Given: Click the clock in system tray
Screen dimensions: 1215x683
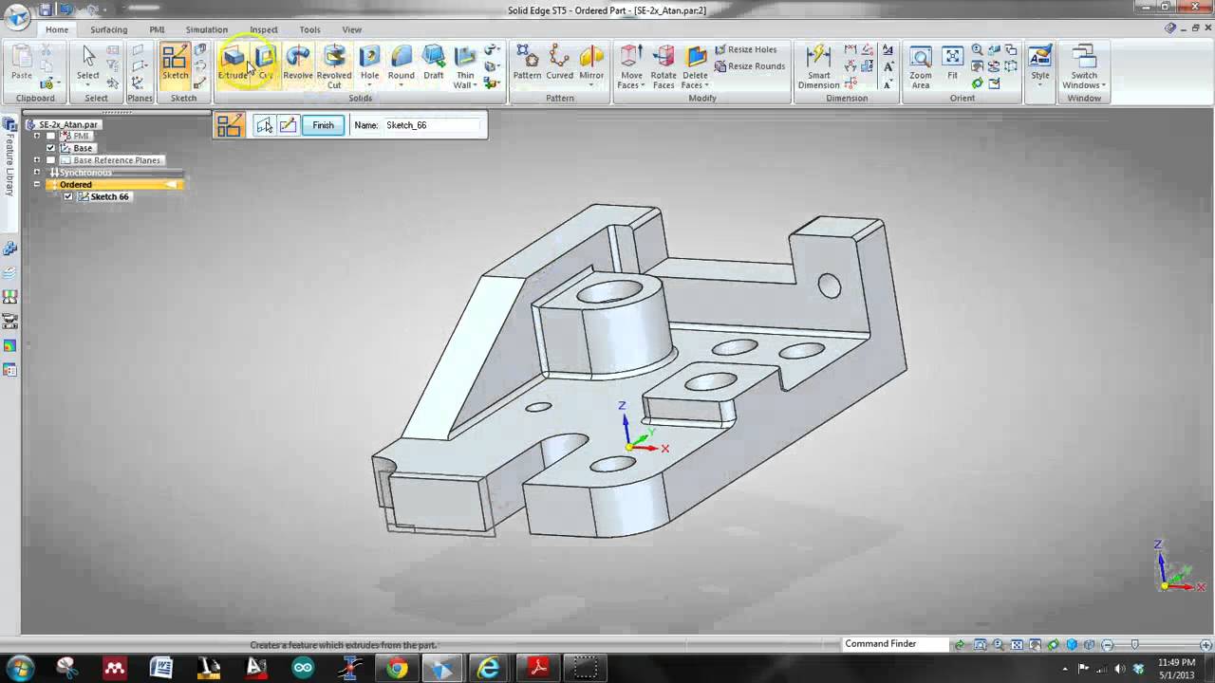Looking at the screenshot, I should pos(1177,668).
